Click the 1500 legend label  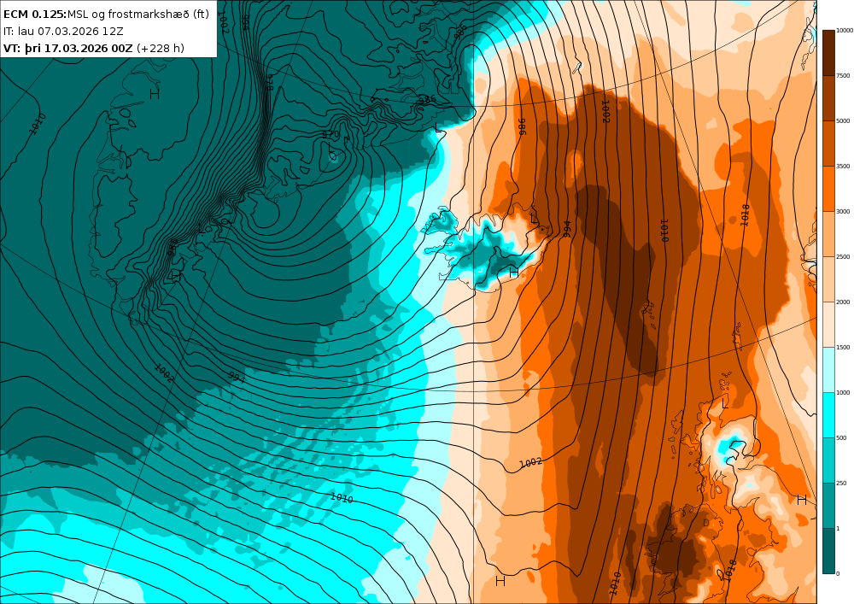[x=843, y=347]
